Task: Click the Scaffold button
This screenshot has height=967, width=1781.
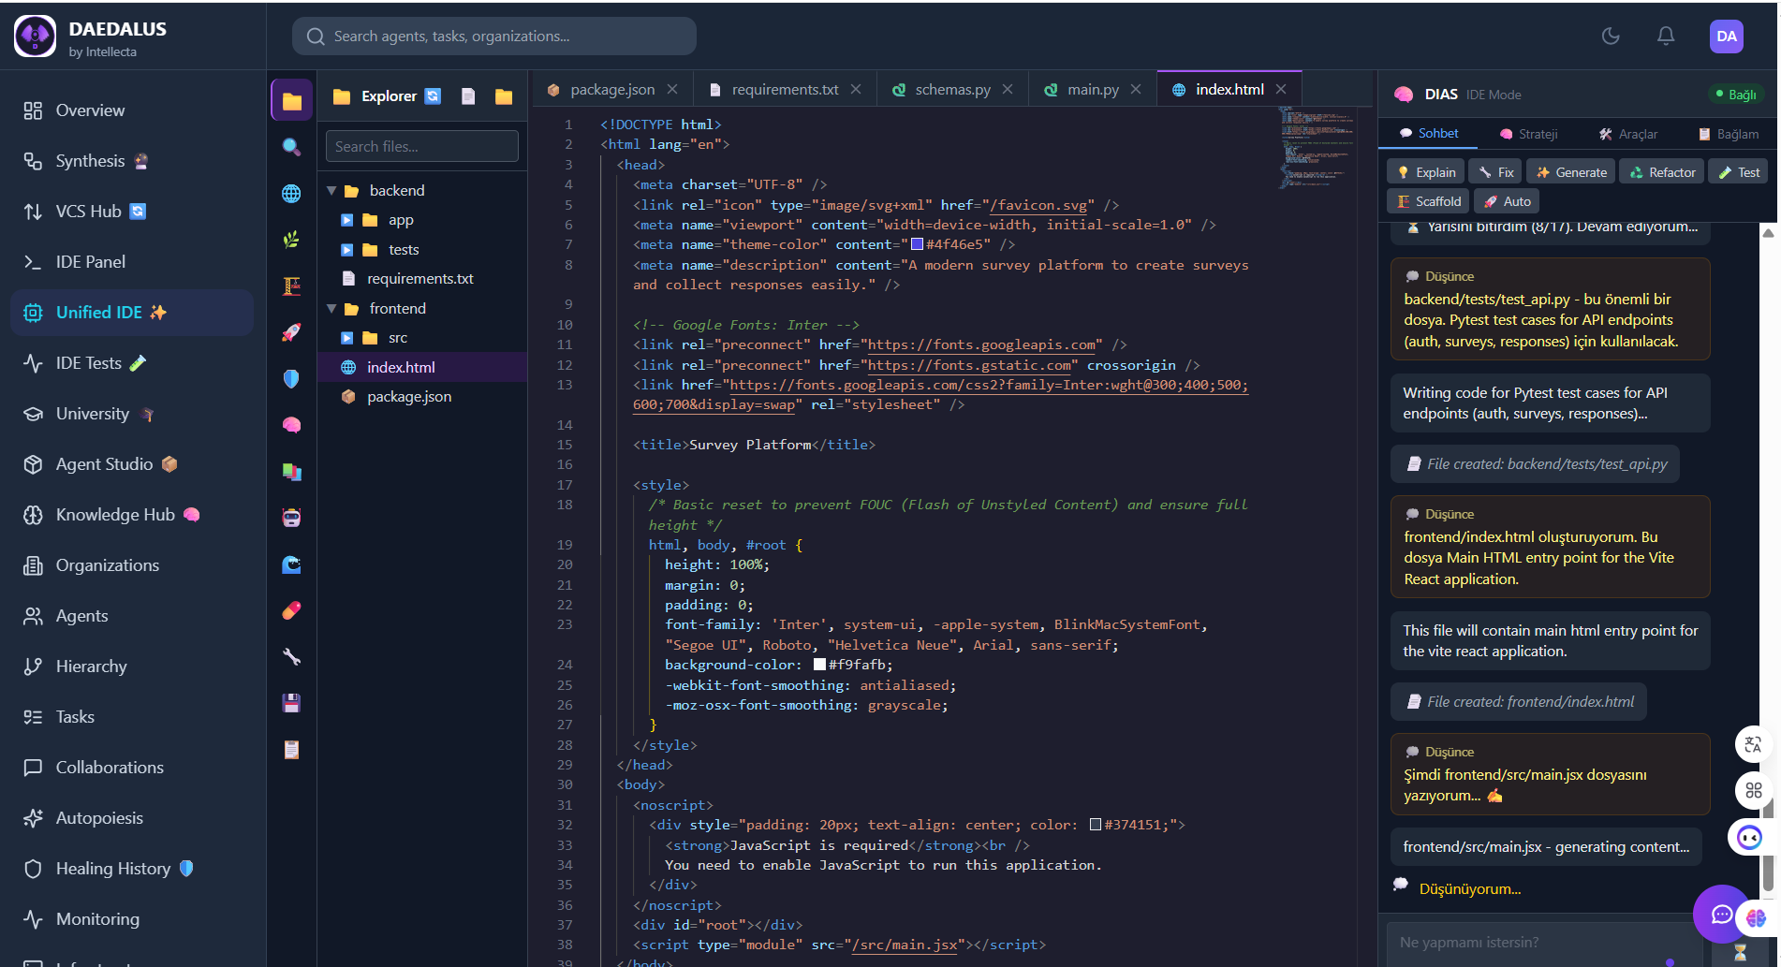Action: [x=1429, y=201]
